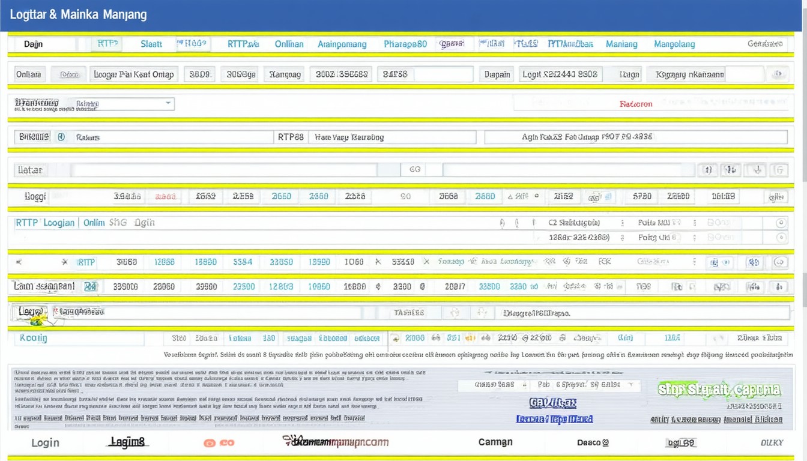Open the Maniang tab in top navigation

pos(621,44)
